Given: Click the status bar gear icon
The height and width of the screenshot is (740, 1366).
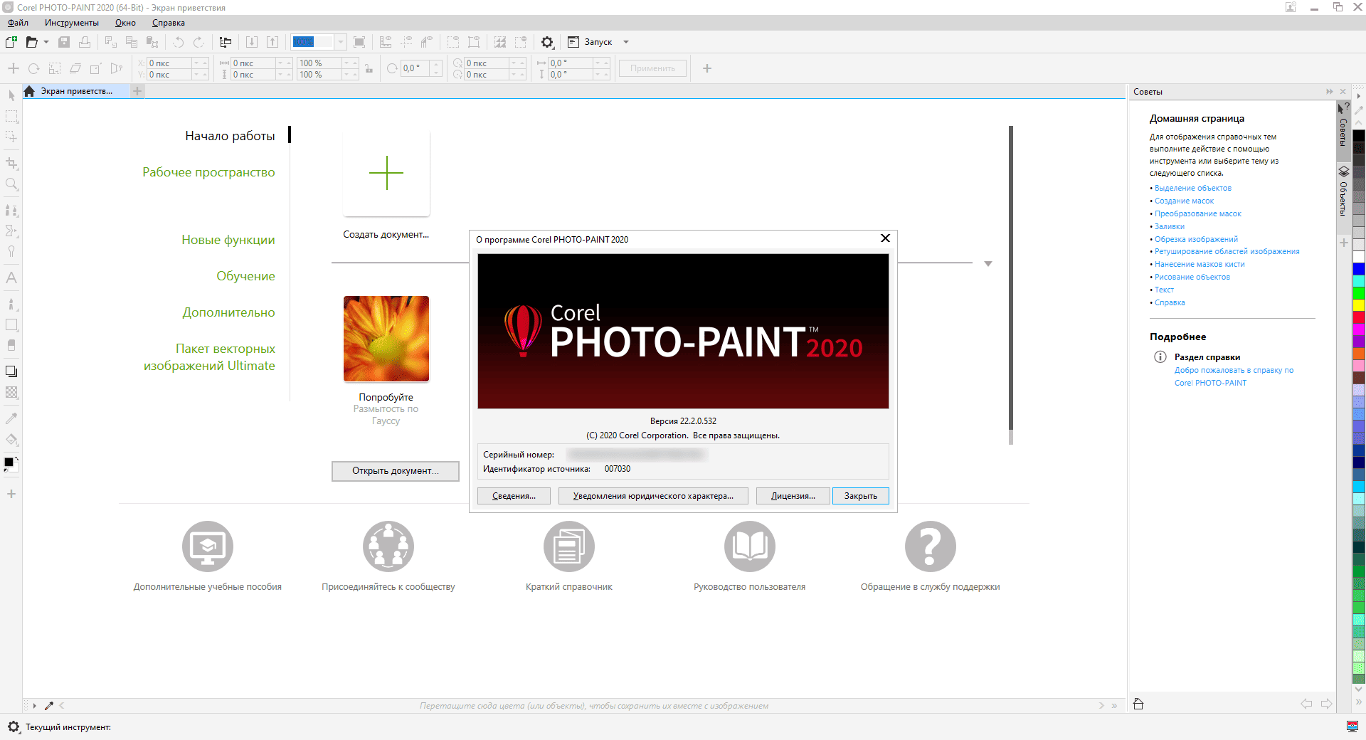Looking at the screenshot, I should pyautogui.click(x=14, y=726).
